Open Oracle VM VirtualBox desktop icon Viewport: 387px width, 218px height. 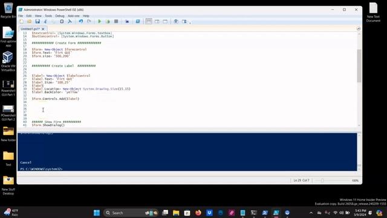coord(8,61)
